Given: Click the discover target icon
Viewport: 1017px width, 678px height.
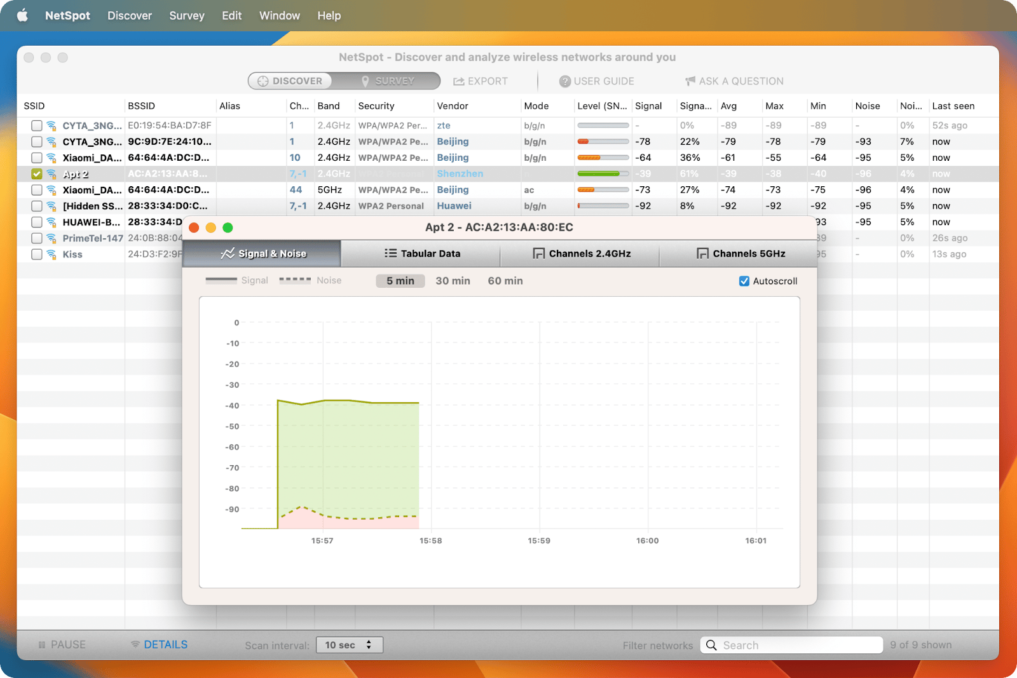Looking at the screenshot, I should point(263,81).
